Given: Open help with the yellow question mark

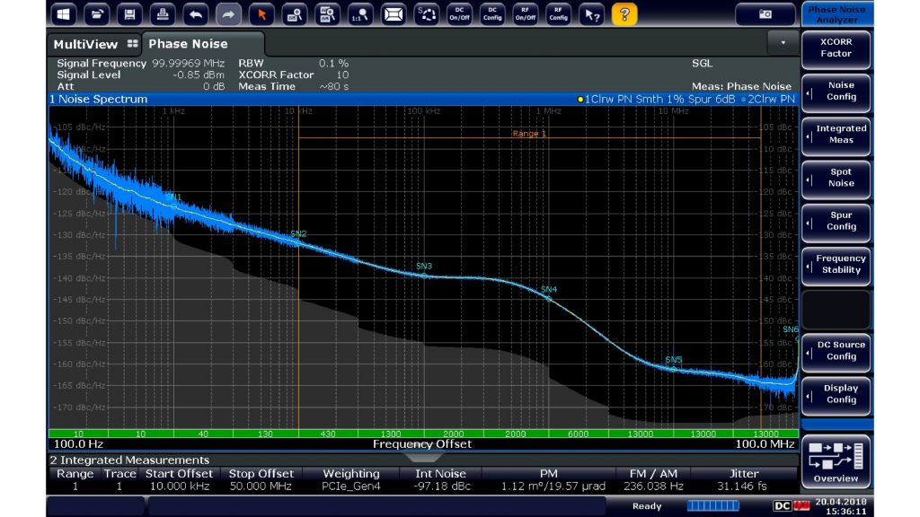Looking at the screenshot, I should coord(623,14).
